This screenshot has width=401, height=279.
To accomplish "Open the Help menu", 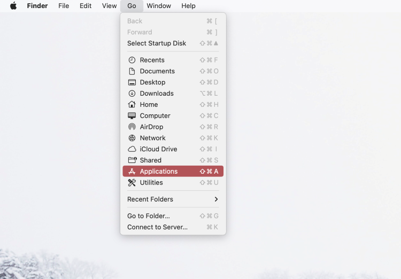I will pyautogui.click(x=189, y=6).
